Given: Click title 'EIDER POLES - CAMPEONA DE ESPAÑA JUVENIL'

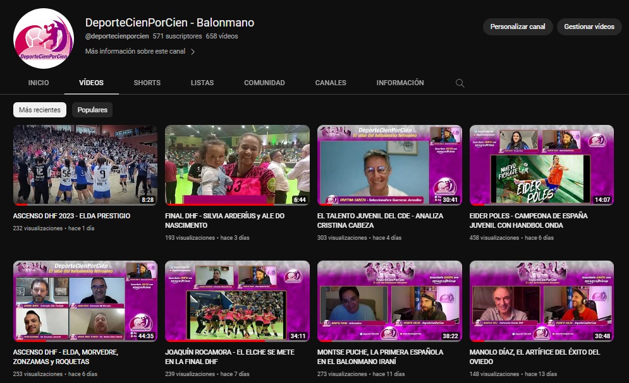Looking at the screenshot, I should 528,220.
